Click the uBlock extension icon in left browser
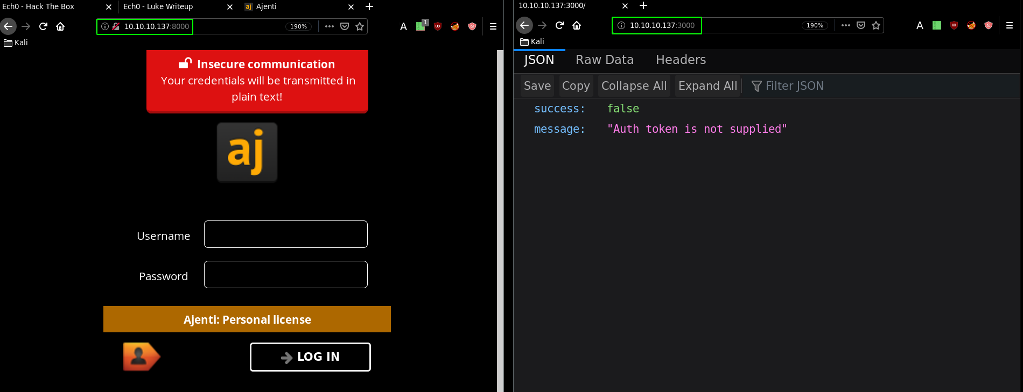Viewport: 1023px width, 392px height. 438,26
